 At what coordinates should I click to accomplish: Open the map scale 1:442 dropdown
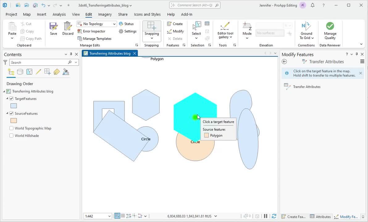tap(109, 216)
